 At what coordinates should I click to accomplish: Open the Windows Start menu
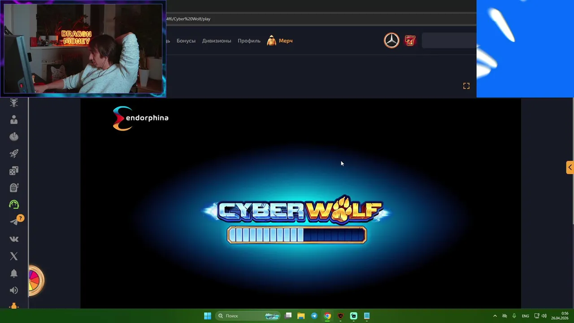coord(208,316)
